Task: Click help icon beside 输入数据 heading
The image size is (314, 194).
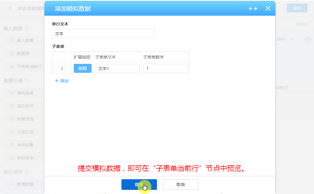Action: [26, 28]
